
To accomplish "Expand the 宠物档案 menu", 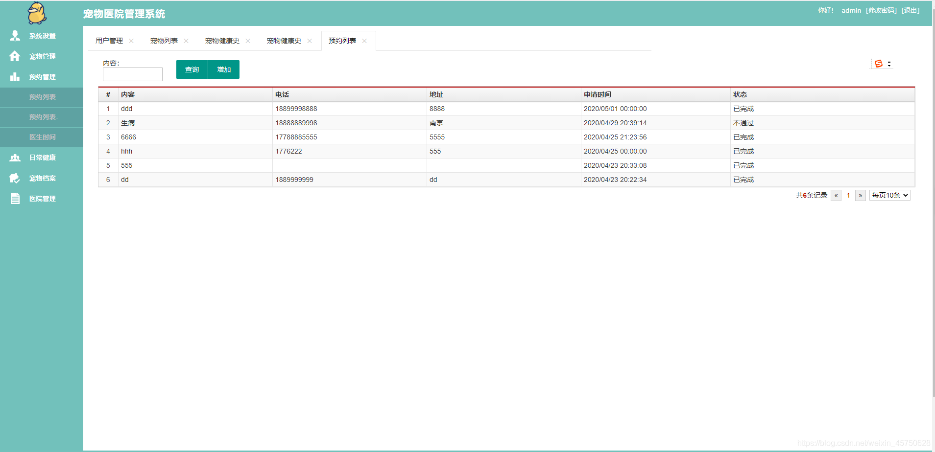I will pyautogui.click(x=42, y=178).
